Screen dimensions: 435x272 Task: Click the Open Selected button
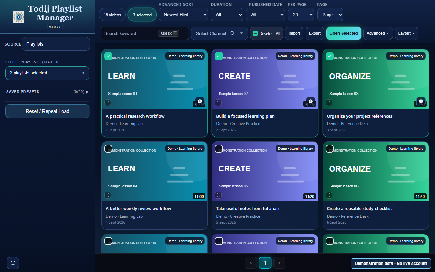point(344,33)
